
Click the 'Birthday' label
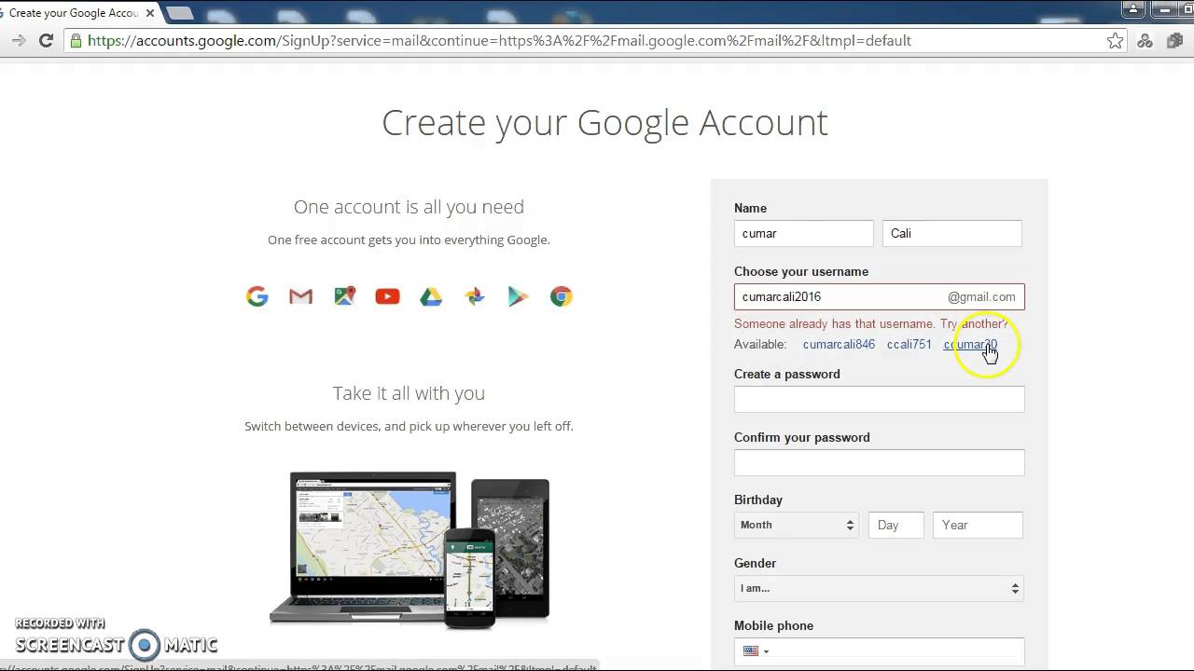(758, 500)
